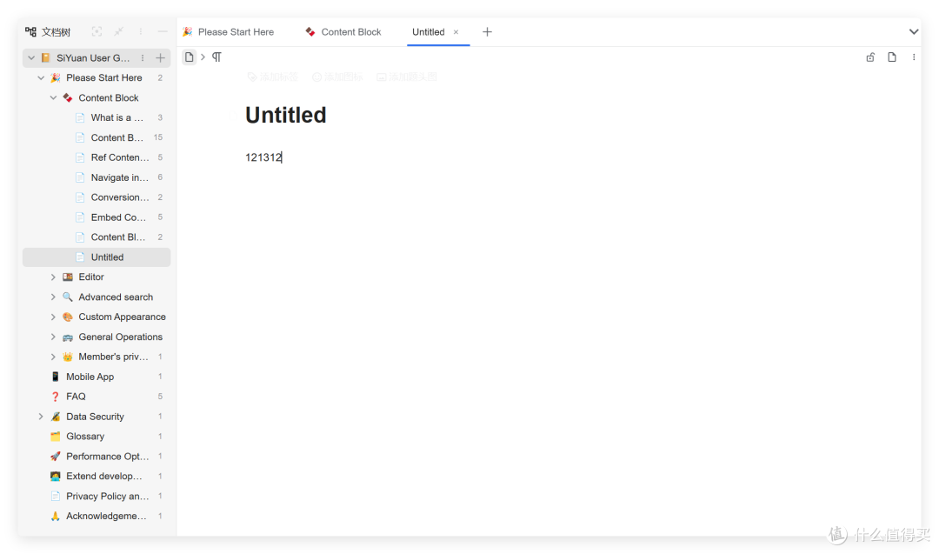Open a new tab with plus
This screenshot has width=939, height=554.
click(487, 31)
